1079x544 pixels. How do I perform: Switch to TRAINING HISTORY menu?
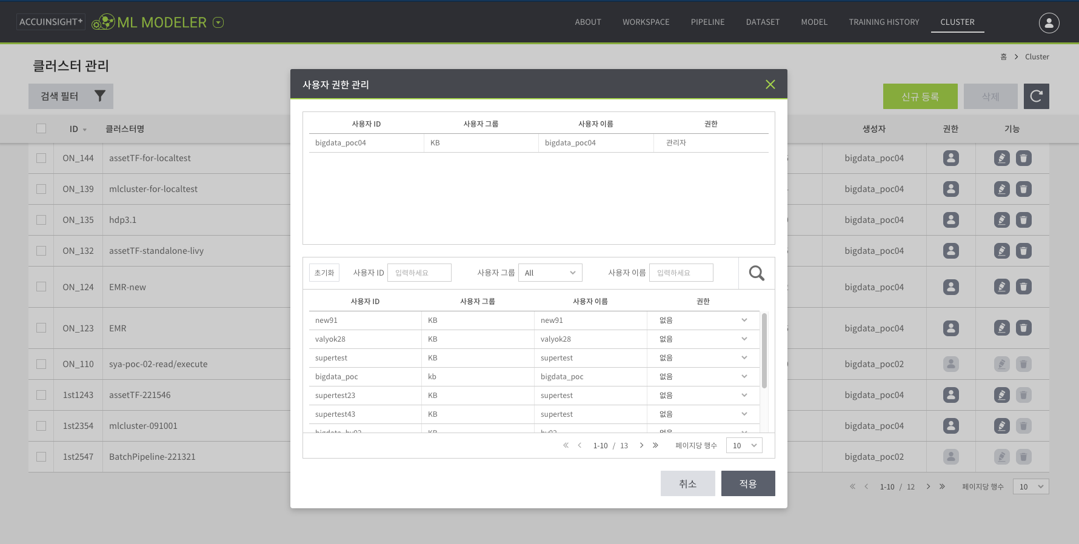click(x=884, y=22)
